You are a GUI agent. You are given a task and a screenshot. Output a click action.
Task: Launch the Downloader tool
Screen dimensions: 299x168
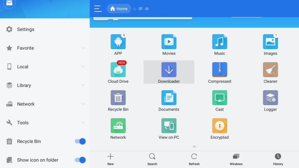click(x=169, y=70)
